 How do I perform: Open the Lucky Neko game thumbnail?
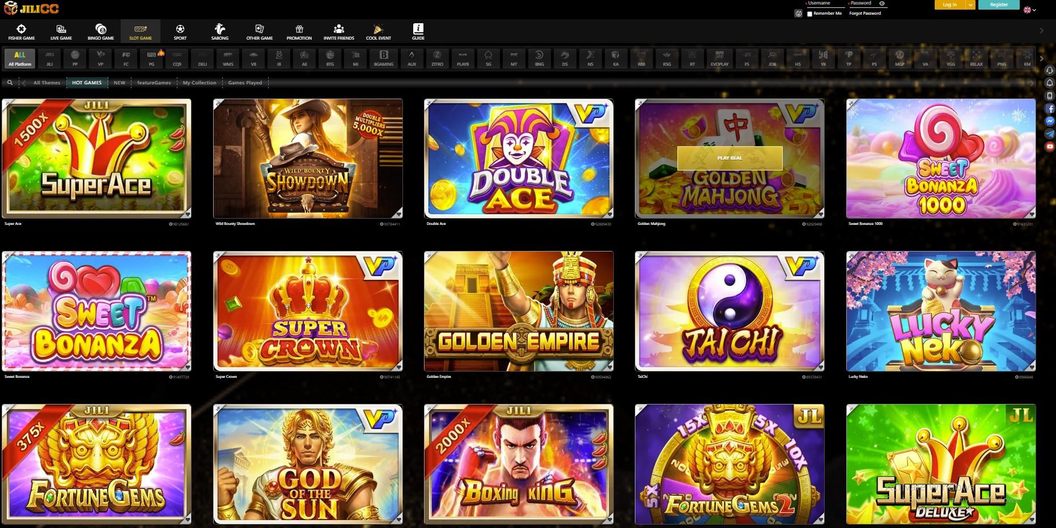(941, 311)
